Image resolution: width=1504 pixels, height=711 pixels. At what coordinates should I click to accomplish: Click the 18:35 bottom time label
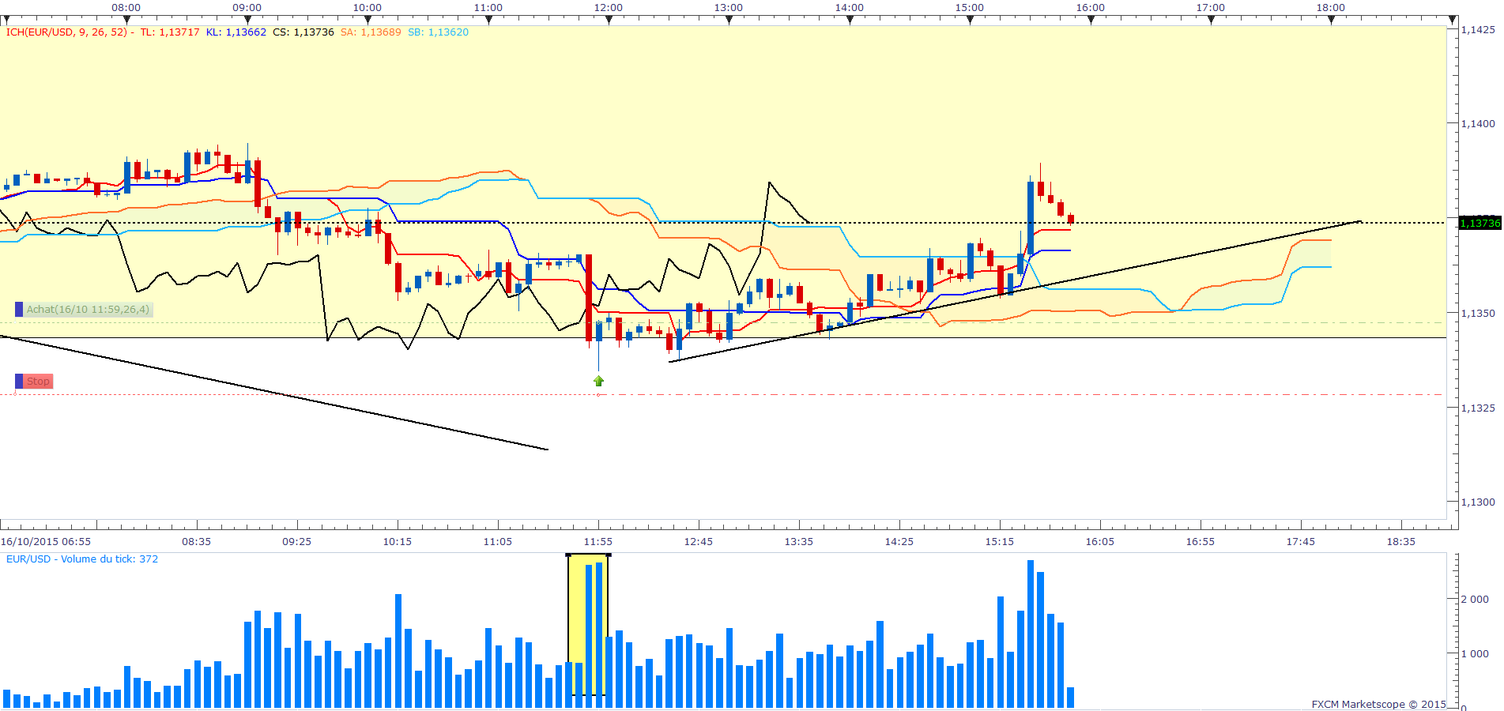tap(1401, 542)
